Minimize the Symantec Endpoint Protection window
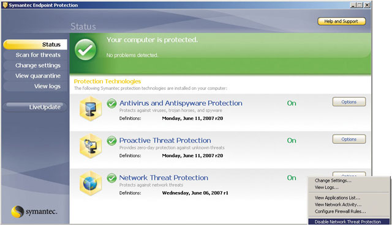 coord(353,5)
